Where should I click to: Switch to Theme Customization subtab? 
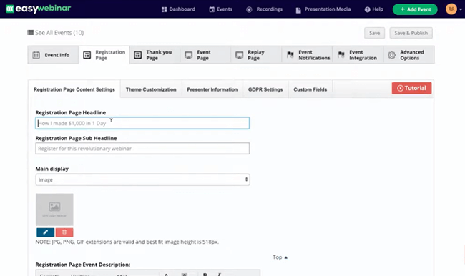[151, 89]
